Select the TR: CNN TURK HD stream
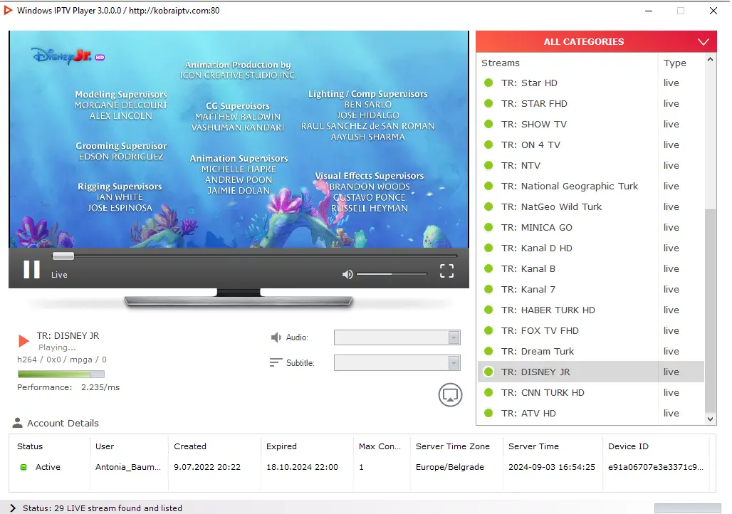Screen dimensions: 732x514 [590, 393]
